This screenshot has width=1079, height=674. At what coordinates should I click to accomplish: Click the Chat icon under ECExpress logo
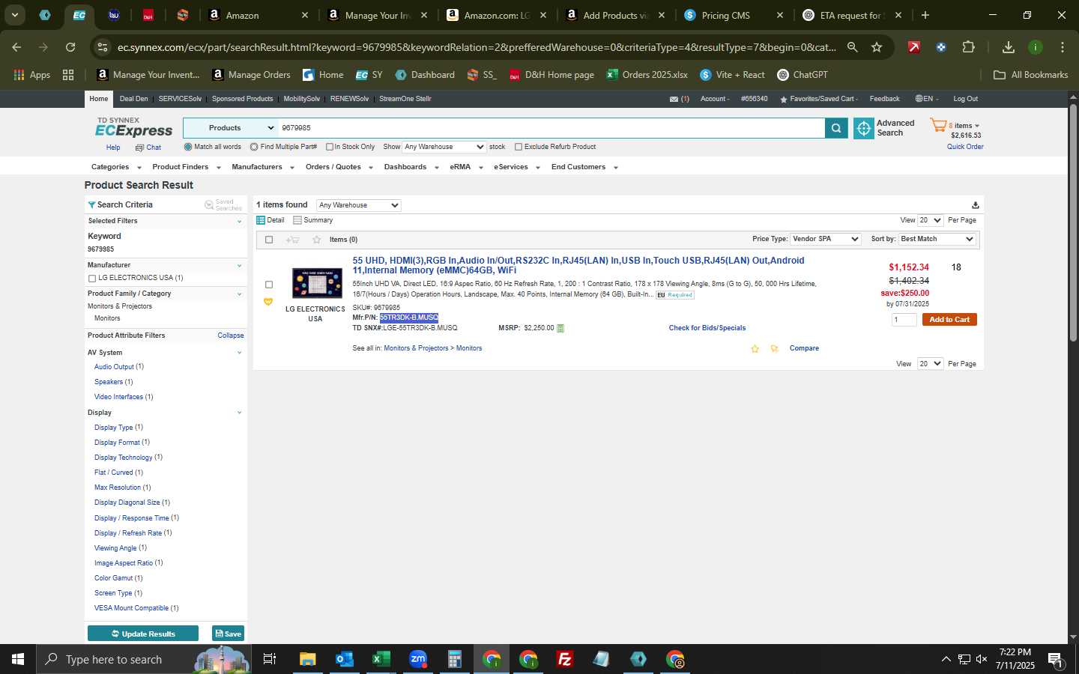[x=139, y=148]
